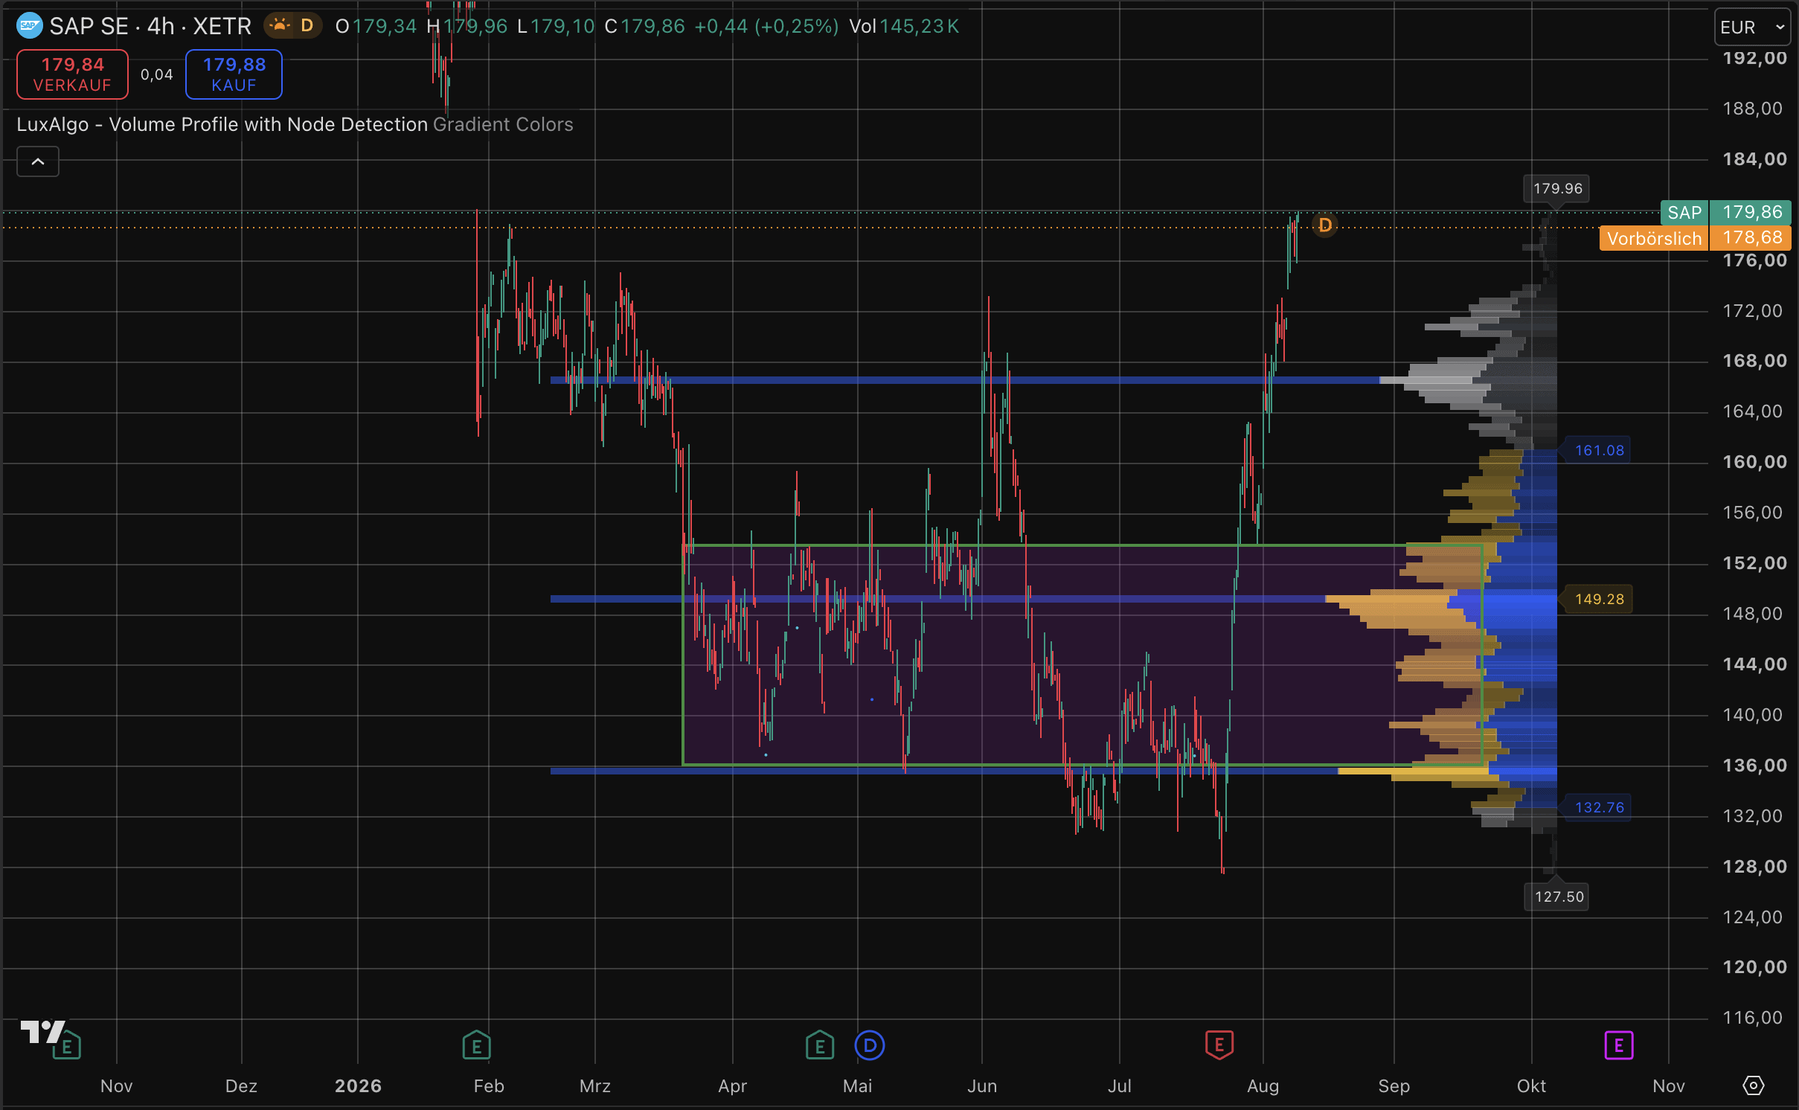Screen dimensions: 1799x1110
Task: Click the 152,00 price scale label
Action: coord(1754,563)
